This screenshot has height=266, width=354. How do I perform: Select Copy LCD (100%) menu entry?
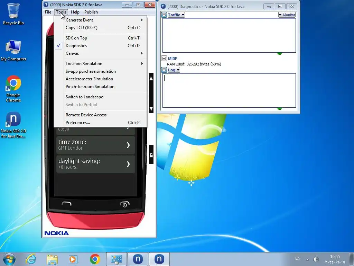100,28
